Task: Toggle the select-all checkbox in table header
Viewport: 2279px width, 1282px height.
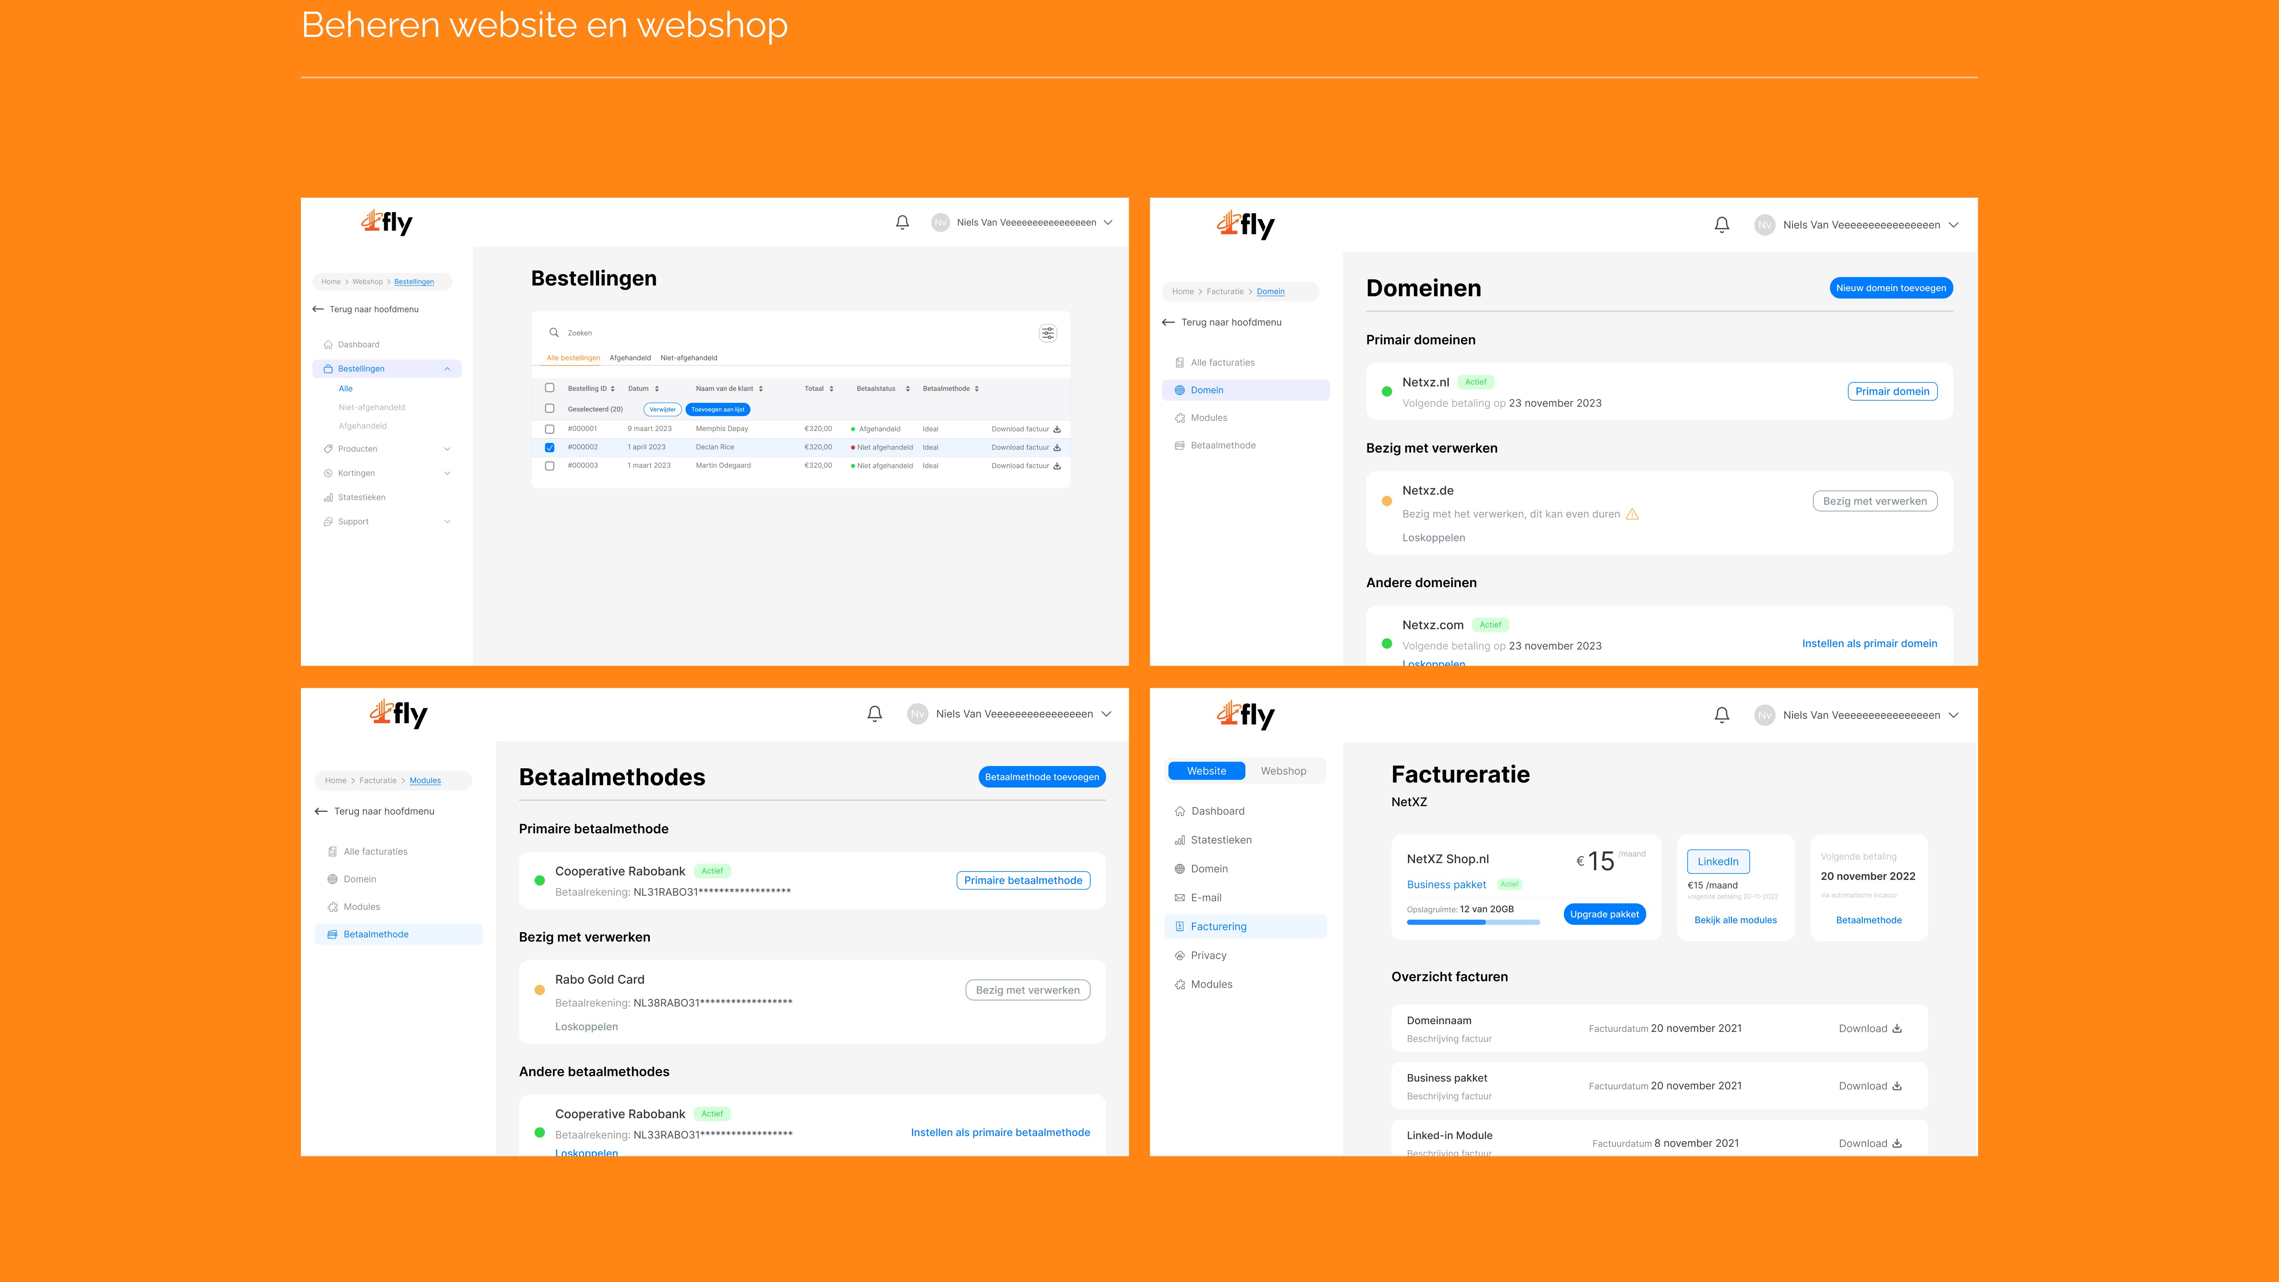Action: coord(549,388)
